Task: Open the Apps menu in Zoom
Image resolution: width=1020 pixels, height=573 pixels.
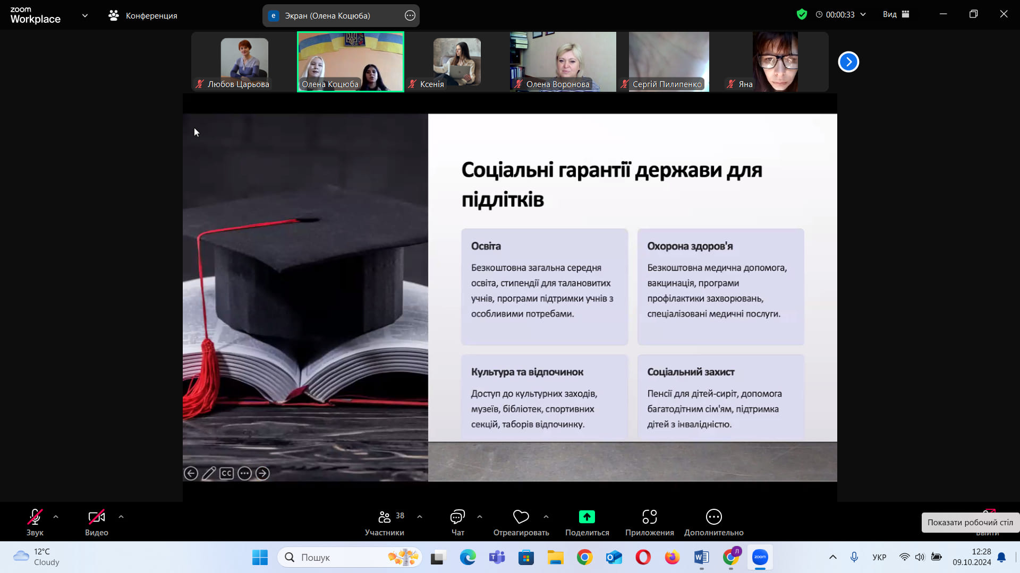Action: tap(649, 523)
